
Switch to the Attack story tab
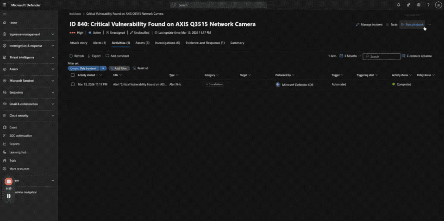[x=78, y=43]
